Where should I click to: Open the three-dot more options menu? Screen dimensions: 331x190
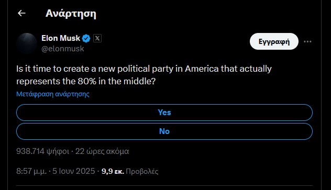[307, 41]
